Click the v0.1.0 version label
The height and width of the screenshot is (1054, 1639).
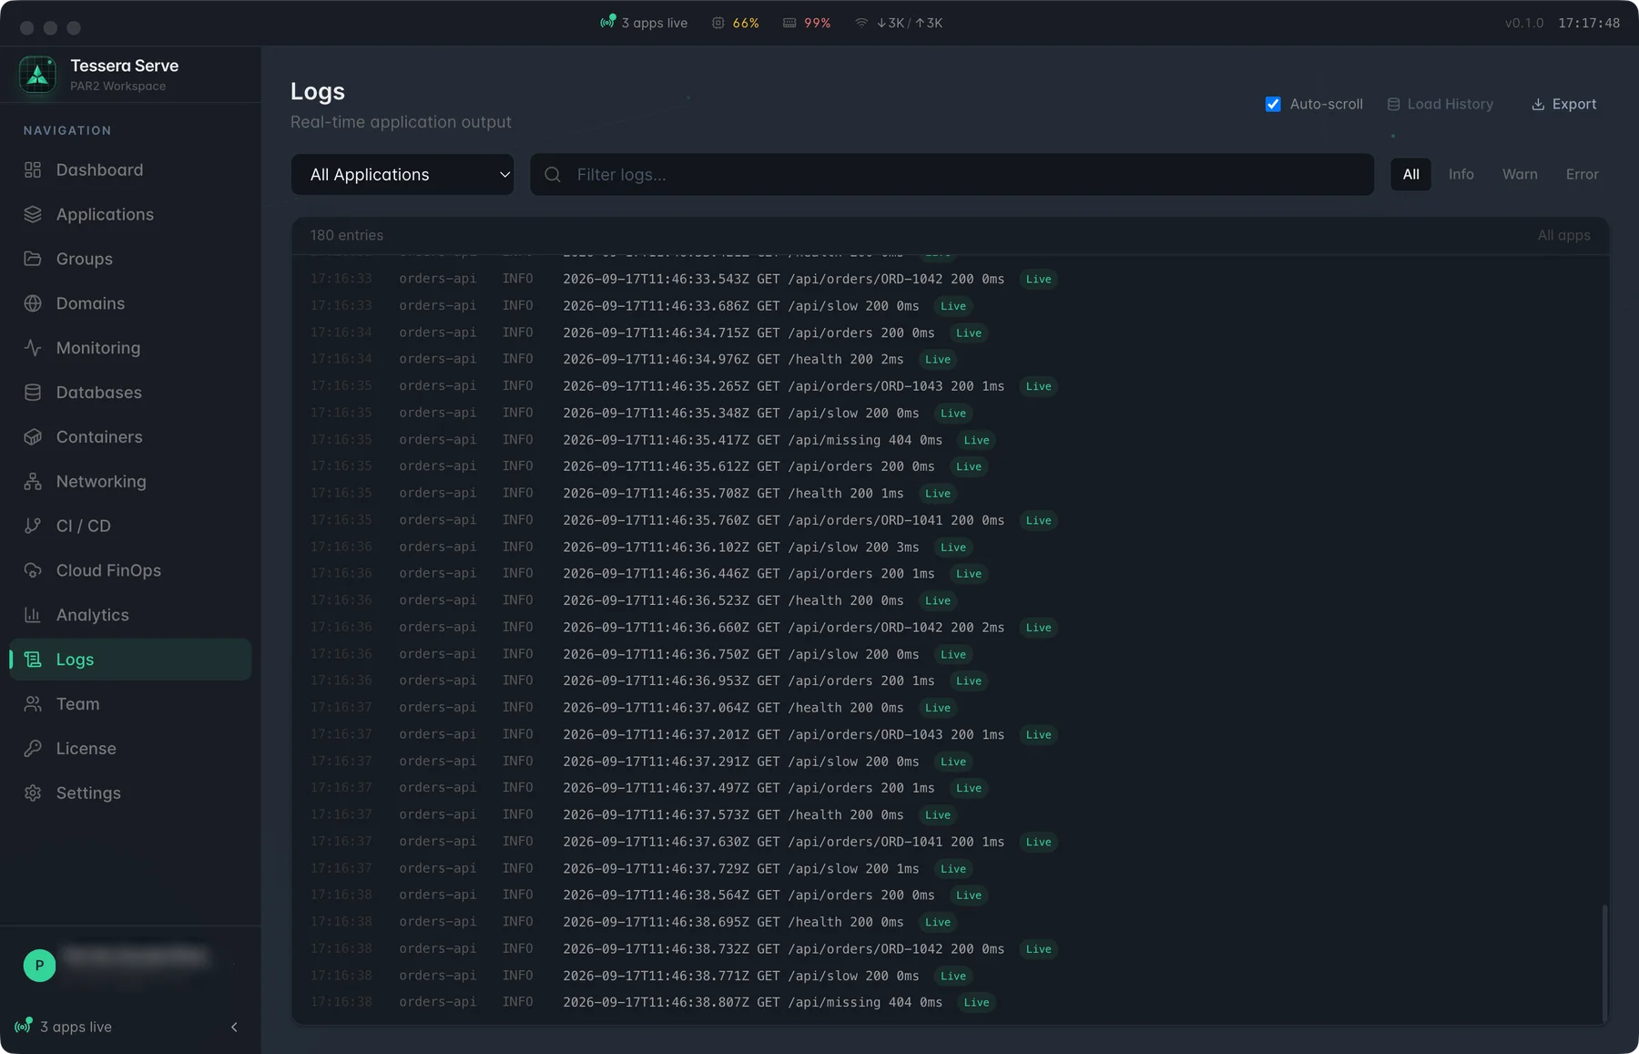click(1523, 23)
